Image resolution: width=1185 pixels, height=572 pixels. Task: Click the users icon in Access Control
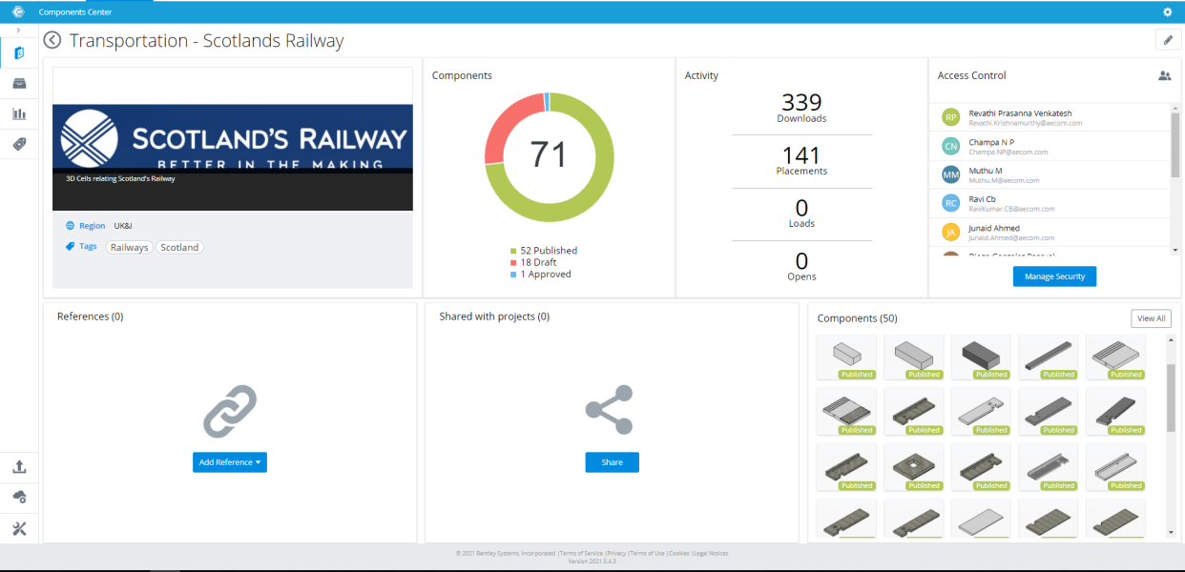pyautogui.click(x=1164, y=75)
